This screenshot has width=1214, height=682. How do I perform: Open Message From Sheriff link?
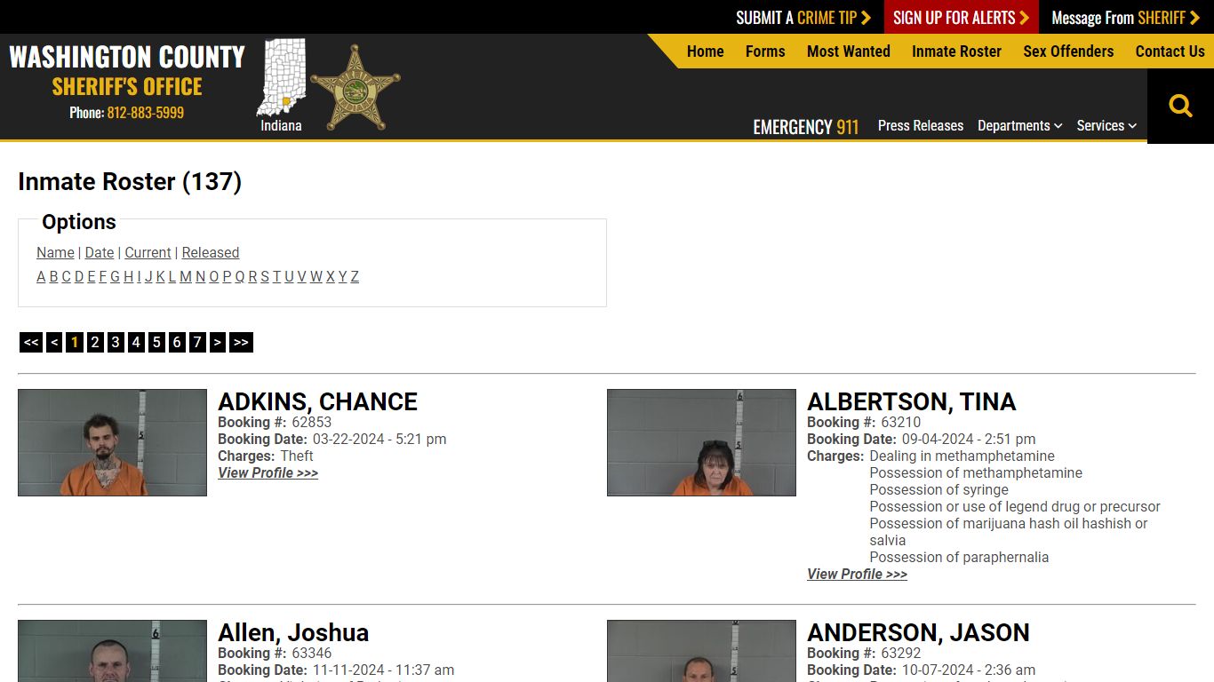pos(1125,17)
